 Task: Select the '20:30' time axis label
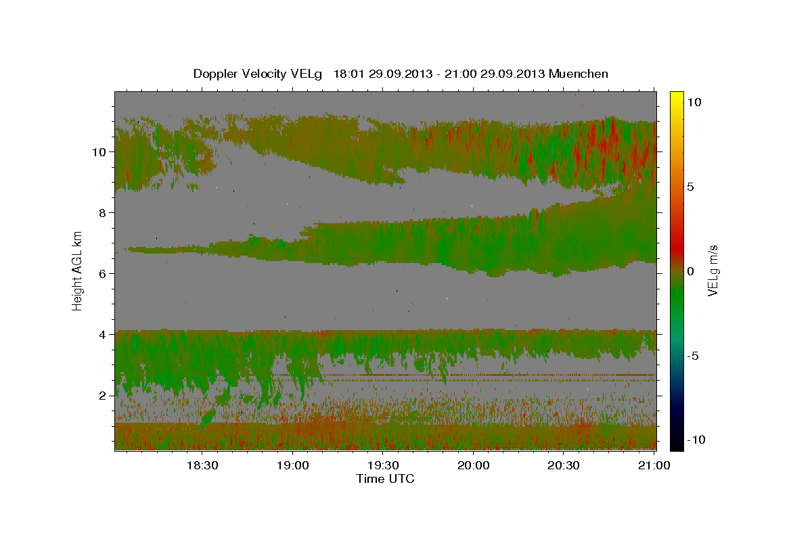[x=564, y=466]
